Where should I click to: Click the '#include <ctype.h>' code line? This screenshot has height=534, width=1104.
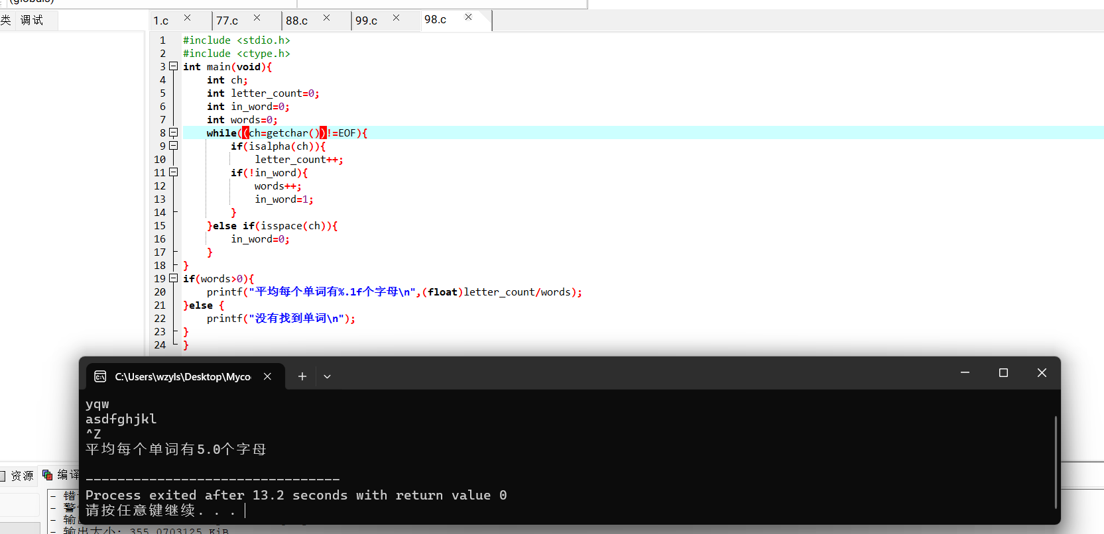click(x=237, y=53)
